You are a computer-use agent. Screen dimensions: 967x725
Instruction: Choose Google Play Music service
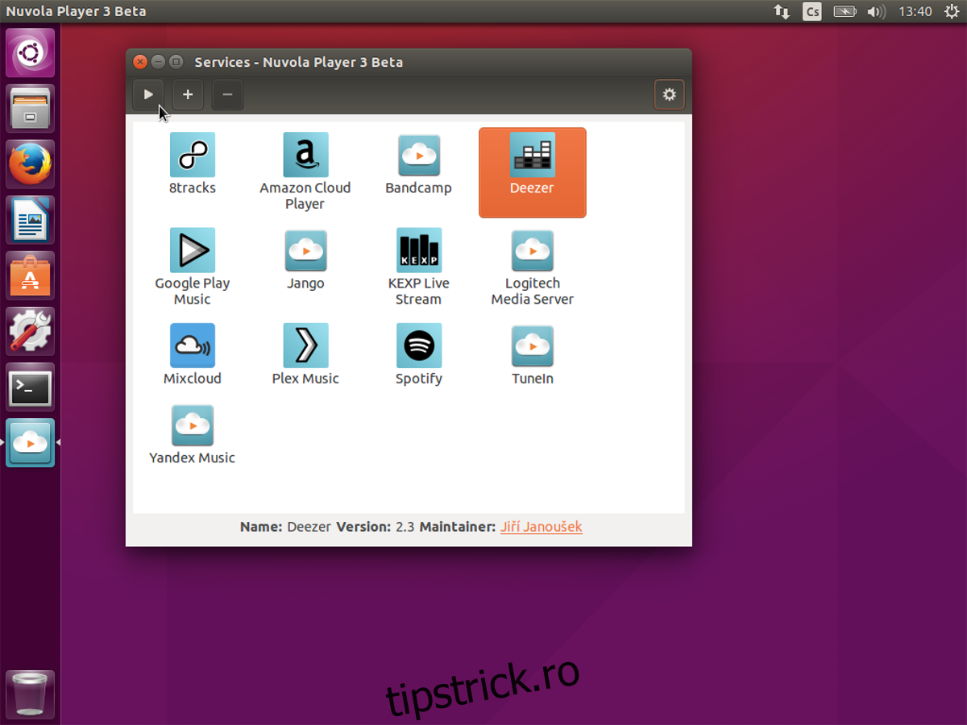[192, 251]
